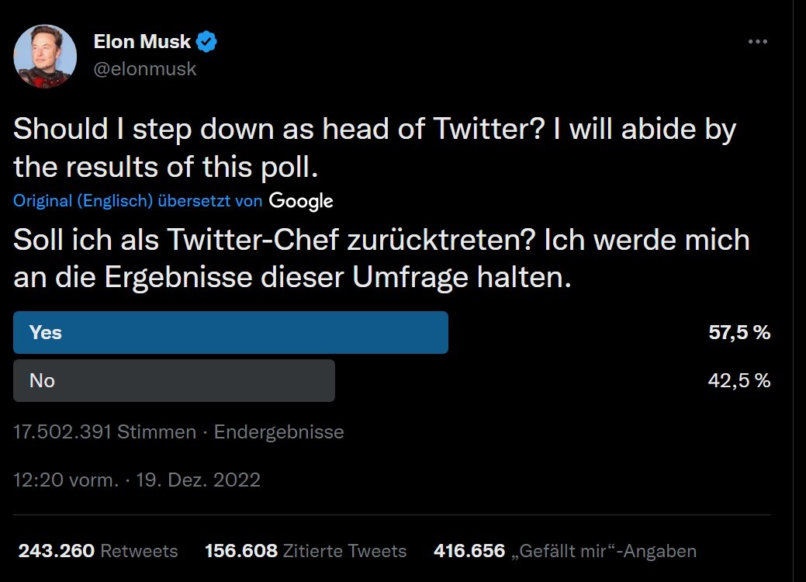Click the Endergebnisse label
The image size is (806, 582).
tap(278, 432)
